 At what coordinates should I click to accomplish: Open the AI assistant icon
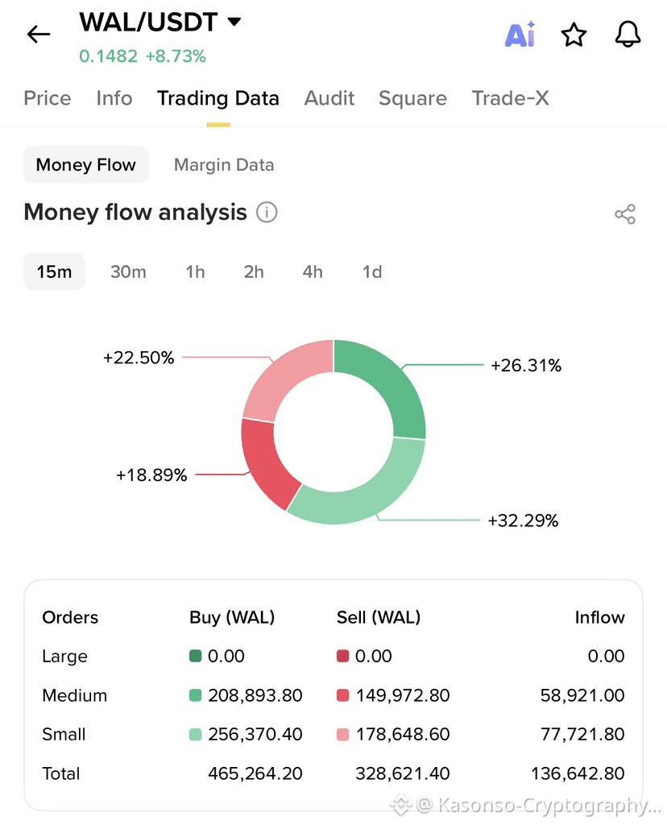520,34
